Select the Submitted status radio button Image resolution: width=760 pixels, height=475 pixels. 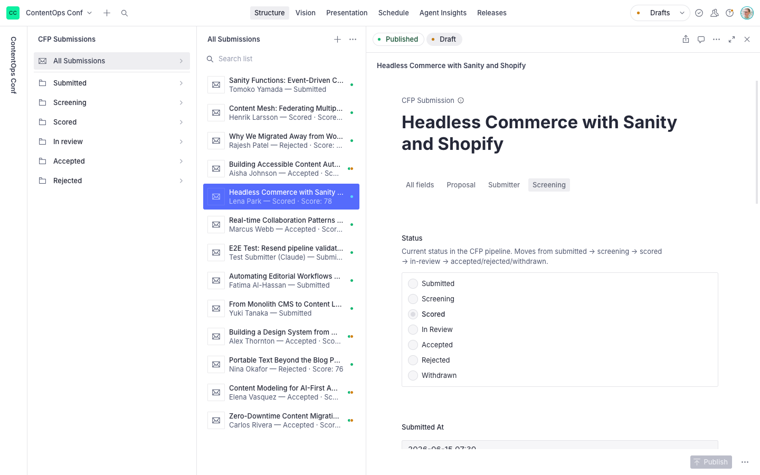(413, 283)
